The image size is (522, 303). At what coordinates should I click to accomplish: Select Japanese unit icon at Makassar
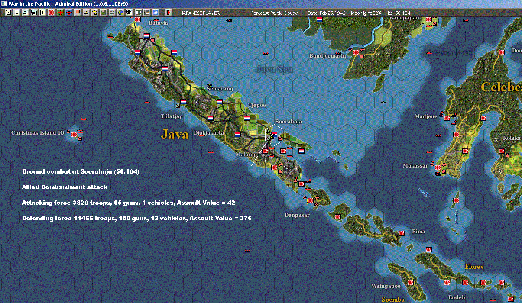438,167
